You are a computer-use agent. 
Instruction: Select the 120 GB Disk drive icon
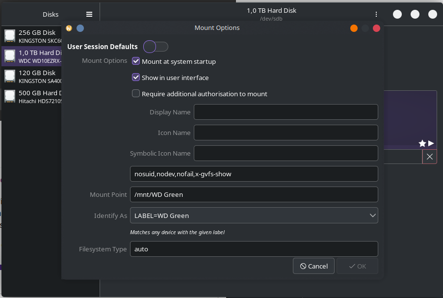coord(10,76)
